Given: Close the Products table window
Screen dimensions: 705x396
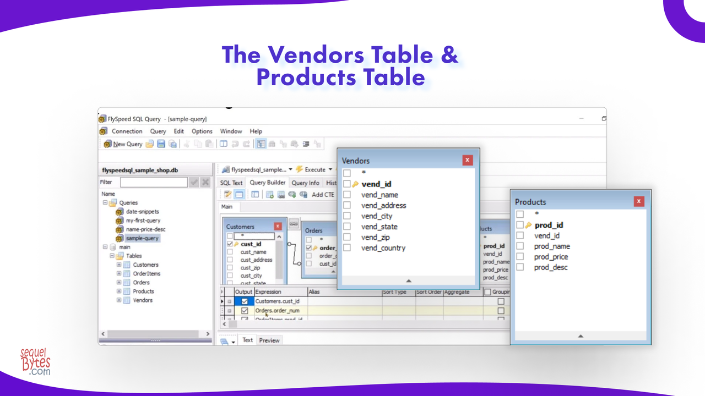Looking at the screenshot, I should coord(639,201).
